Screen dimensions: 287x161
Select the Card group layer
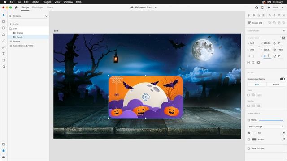pos(28,29)
